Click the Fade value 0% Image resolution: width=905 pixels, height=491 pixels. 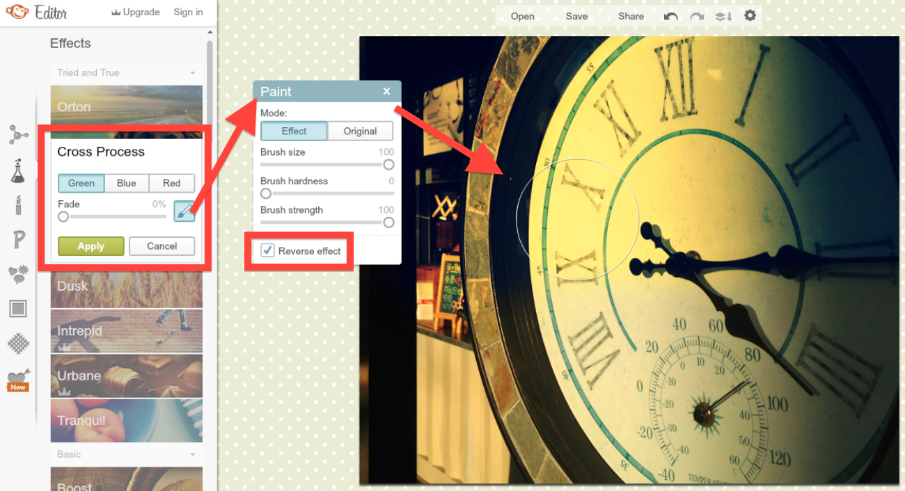click(x=159, y=204)
